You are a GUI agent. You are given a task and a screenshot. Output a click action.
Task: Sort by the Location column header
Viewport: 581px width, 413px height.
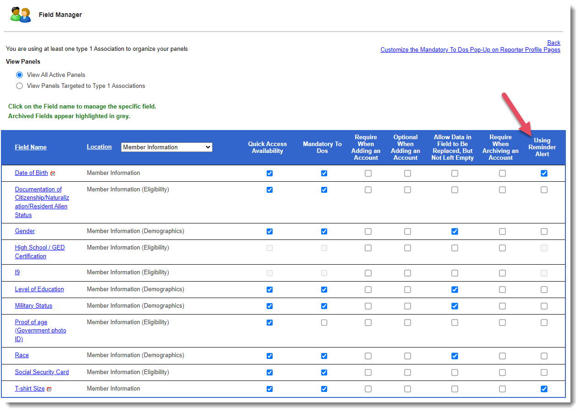click(x=99, y=147)
